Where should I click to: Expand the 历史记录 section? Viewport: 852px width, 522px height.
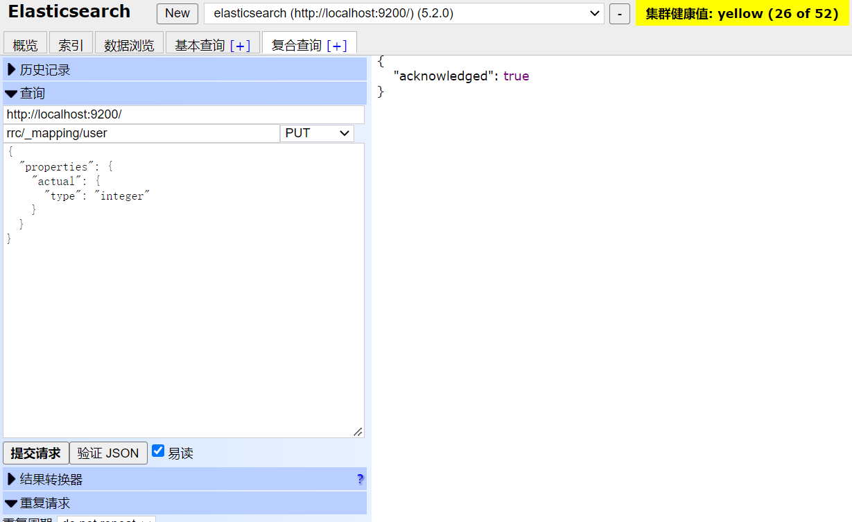pos(184,69)
